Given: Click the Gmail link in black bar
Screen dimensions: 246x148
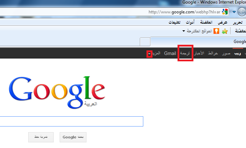Looking at the screenshot, I should (x=170, y=54).
